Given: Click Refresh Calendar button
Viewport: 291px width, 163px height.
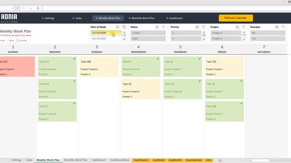Looking at the screenshot, I should (x=236, y=18).
